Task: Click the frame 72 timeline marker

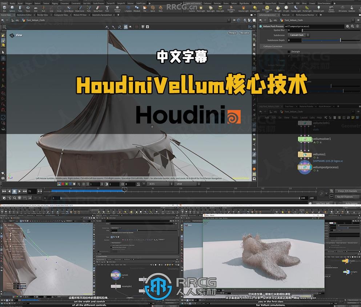Action: [124, 189]
